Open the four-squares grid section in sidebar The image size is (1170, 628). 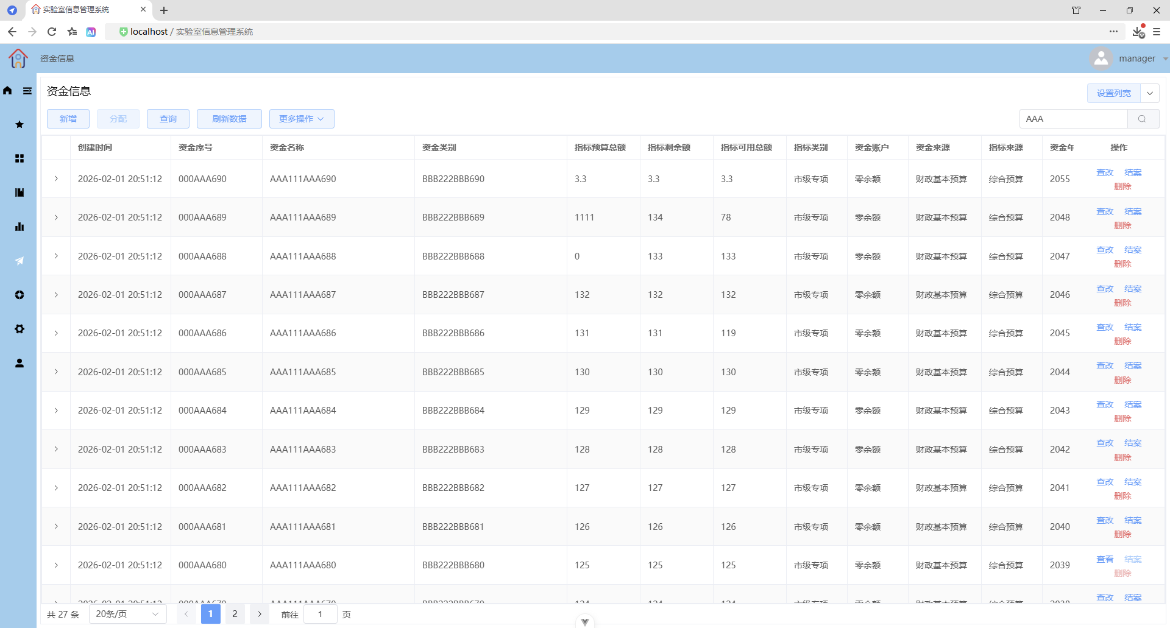[x=19, y=158]
